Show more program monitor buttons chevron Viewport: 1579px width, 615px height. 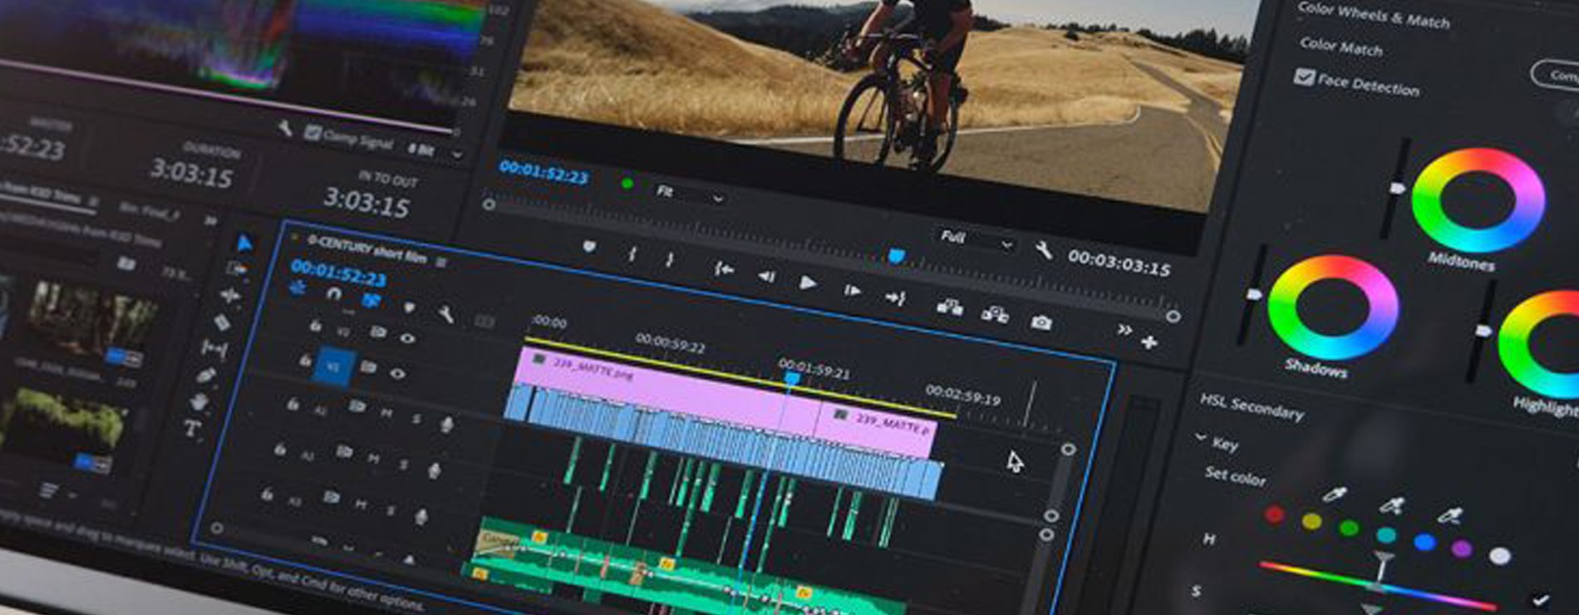[1124, 330]
